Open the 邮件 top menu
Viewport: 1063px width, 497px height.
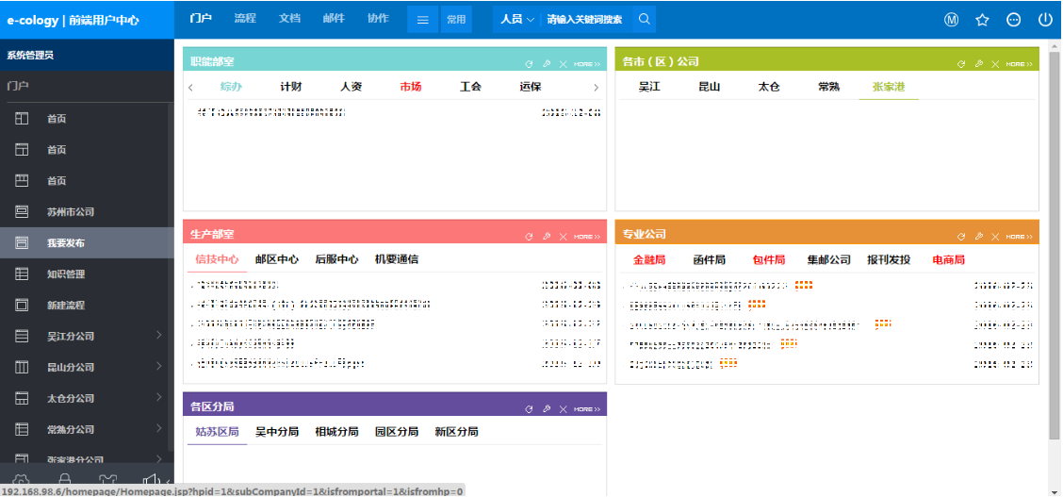pos(334,19)
